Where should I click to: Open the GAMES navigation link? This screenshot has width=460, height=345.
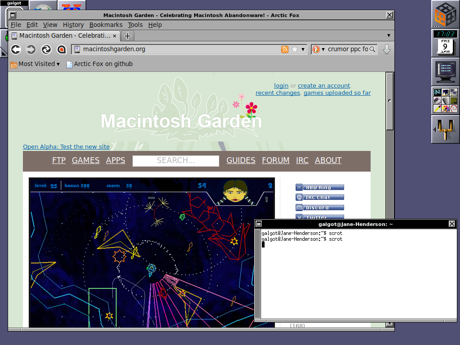point(86,160)
